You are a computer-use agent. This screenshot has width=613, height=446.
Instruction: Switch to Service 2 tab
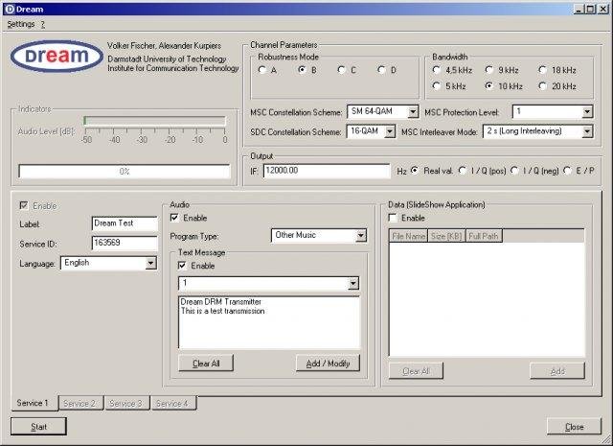click(x=80, y=404)
